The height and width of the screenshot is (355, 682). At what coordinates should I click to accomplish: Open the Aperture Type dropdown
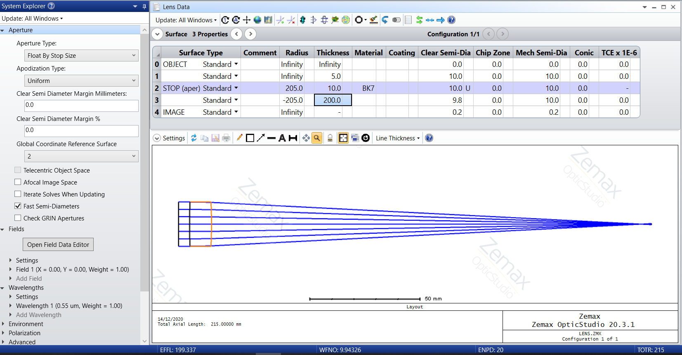pyautogui.click(x=81, y=56)
